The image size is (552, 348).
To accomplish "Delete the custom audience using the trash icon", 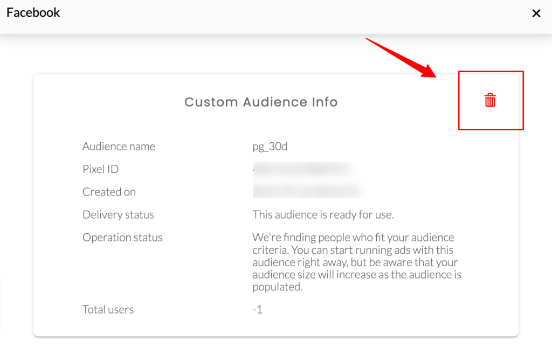I will pos(490,100).
